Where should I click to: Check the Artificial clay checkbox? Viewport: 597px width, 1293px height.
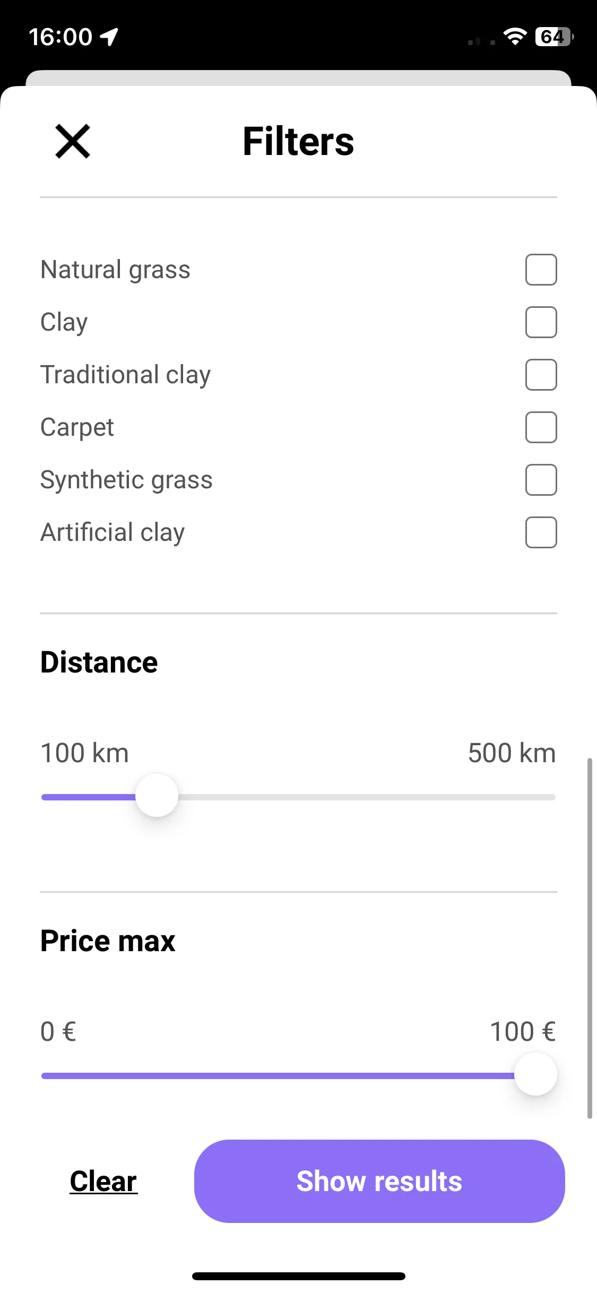coord(541,532)
